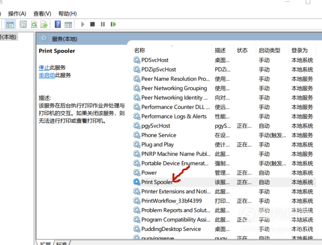Click the gear icon of PrintWorkflow_33bf4399
The image size is (322, 245).
coord(136,201)
